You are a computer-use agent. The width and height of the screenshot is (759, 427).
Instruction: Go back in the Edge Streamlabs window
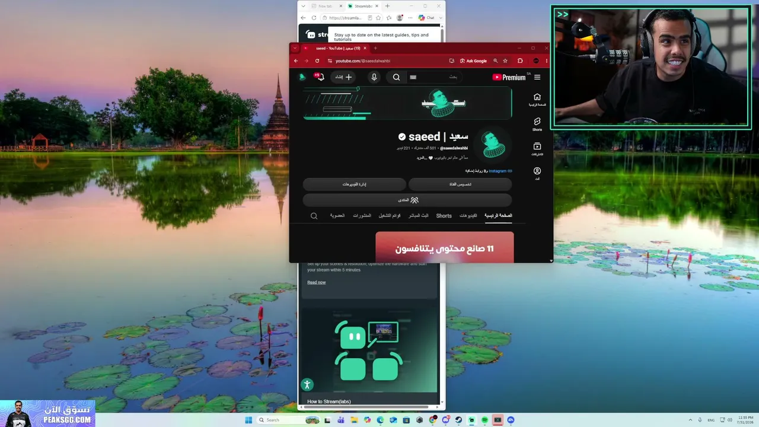coord(303,18)
